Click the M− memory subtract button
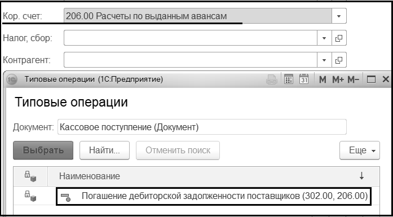 tap(353, 79)
